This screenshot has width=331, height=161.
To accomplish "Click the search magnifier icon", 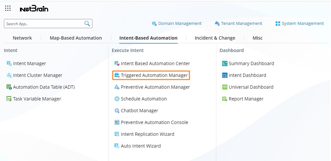I will [x=87, y=24].
